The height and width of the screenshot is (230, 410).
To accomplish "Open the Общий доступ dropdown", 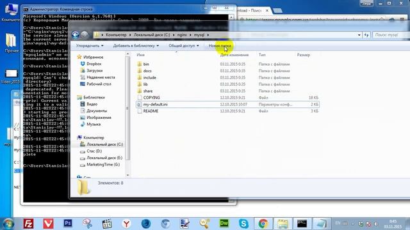I will point(184,45).
